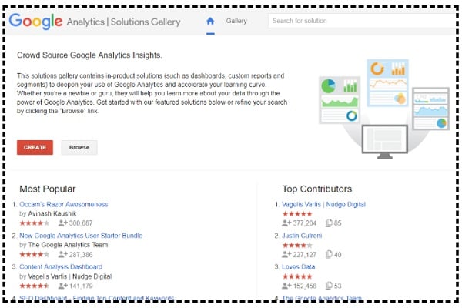
Task: Open Occam's Razor Awesomeness link
Action: [x=64, y=204]
